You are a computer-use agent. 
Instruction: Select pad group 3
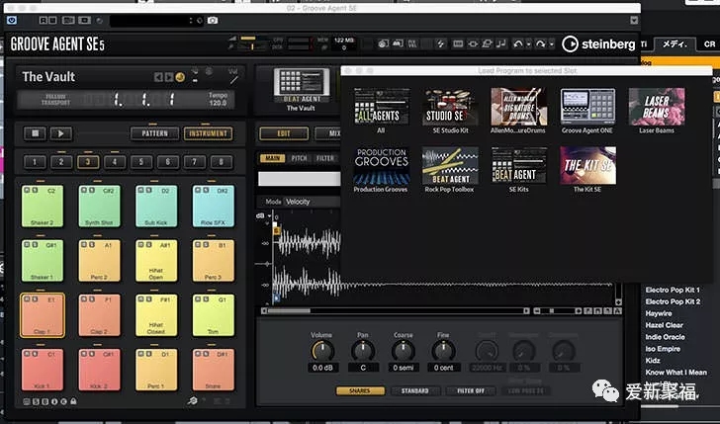coord(88,161)
